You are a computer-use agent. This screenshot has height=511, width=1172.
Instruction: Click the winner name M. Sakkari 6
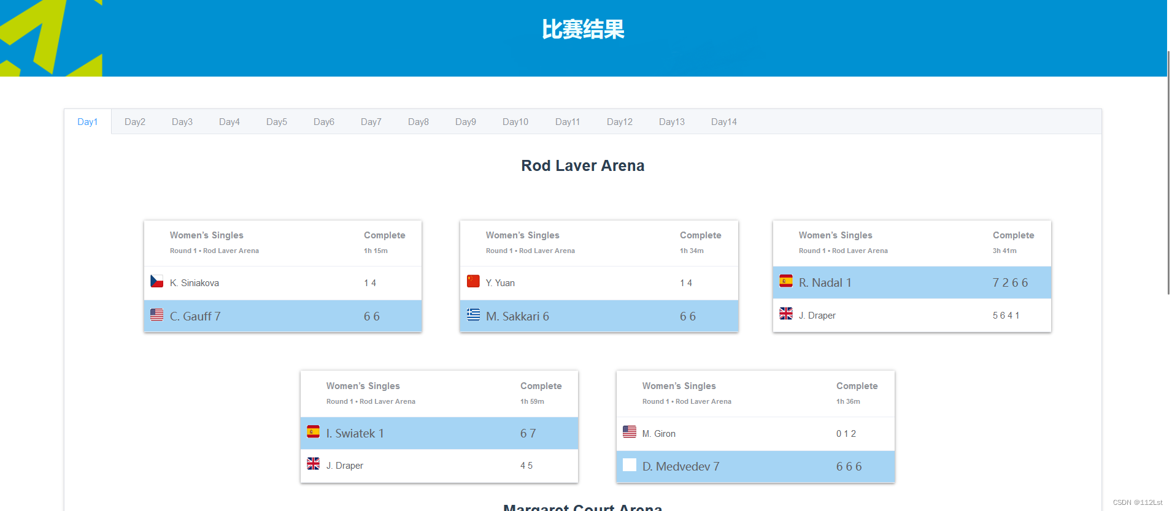[x=517, y=317]
